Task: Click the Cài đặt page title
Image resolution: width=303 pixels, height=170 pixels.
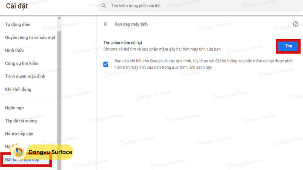Action: coord(17,6)
